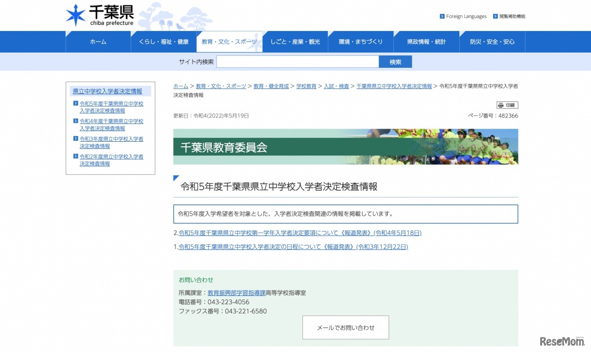Viewport: 591px width, 352px height.
Task: Open the 県政情報・統計 menu
Action: [x=426, y=42]
